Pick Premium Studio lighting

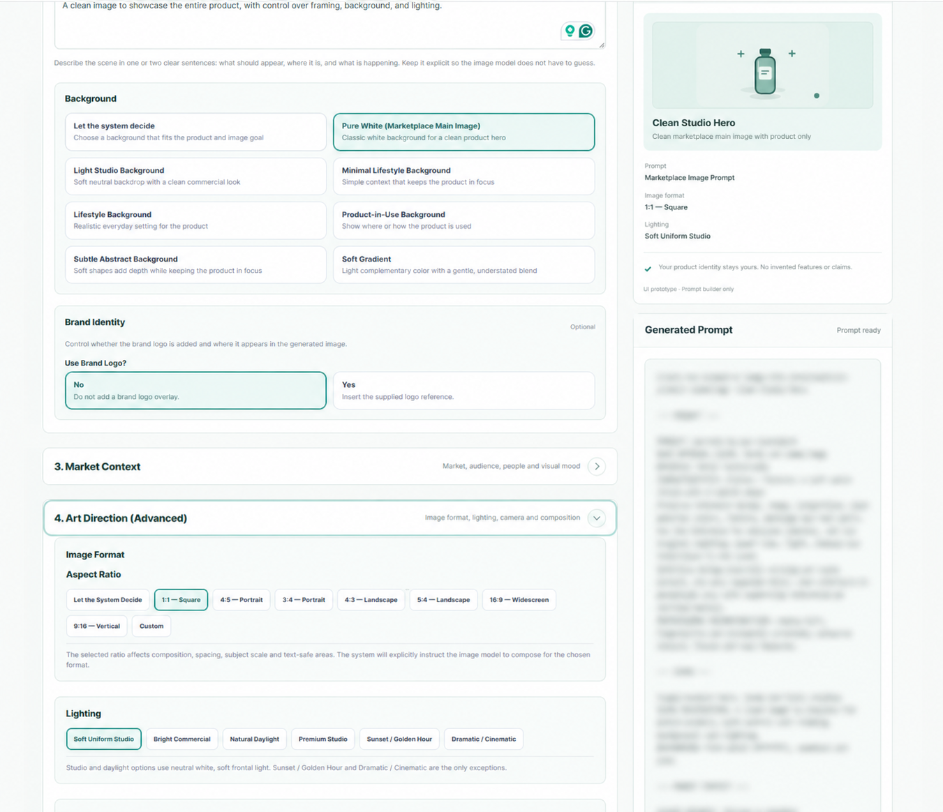pyautogui.click(x=323, y=739)
